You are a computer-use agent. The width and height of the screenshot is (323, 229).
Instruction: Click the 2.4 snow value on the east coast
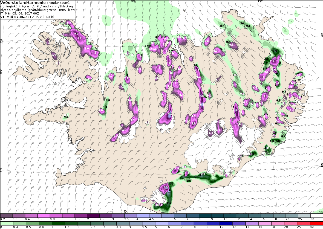292,110
